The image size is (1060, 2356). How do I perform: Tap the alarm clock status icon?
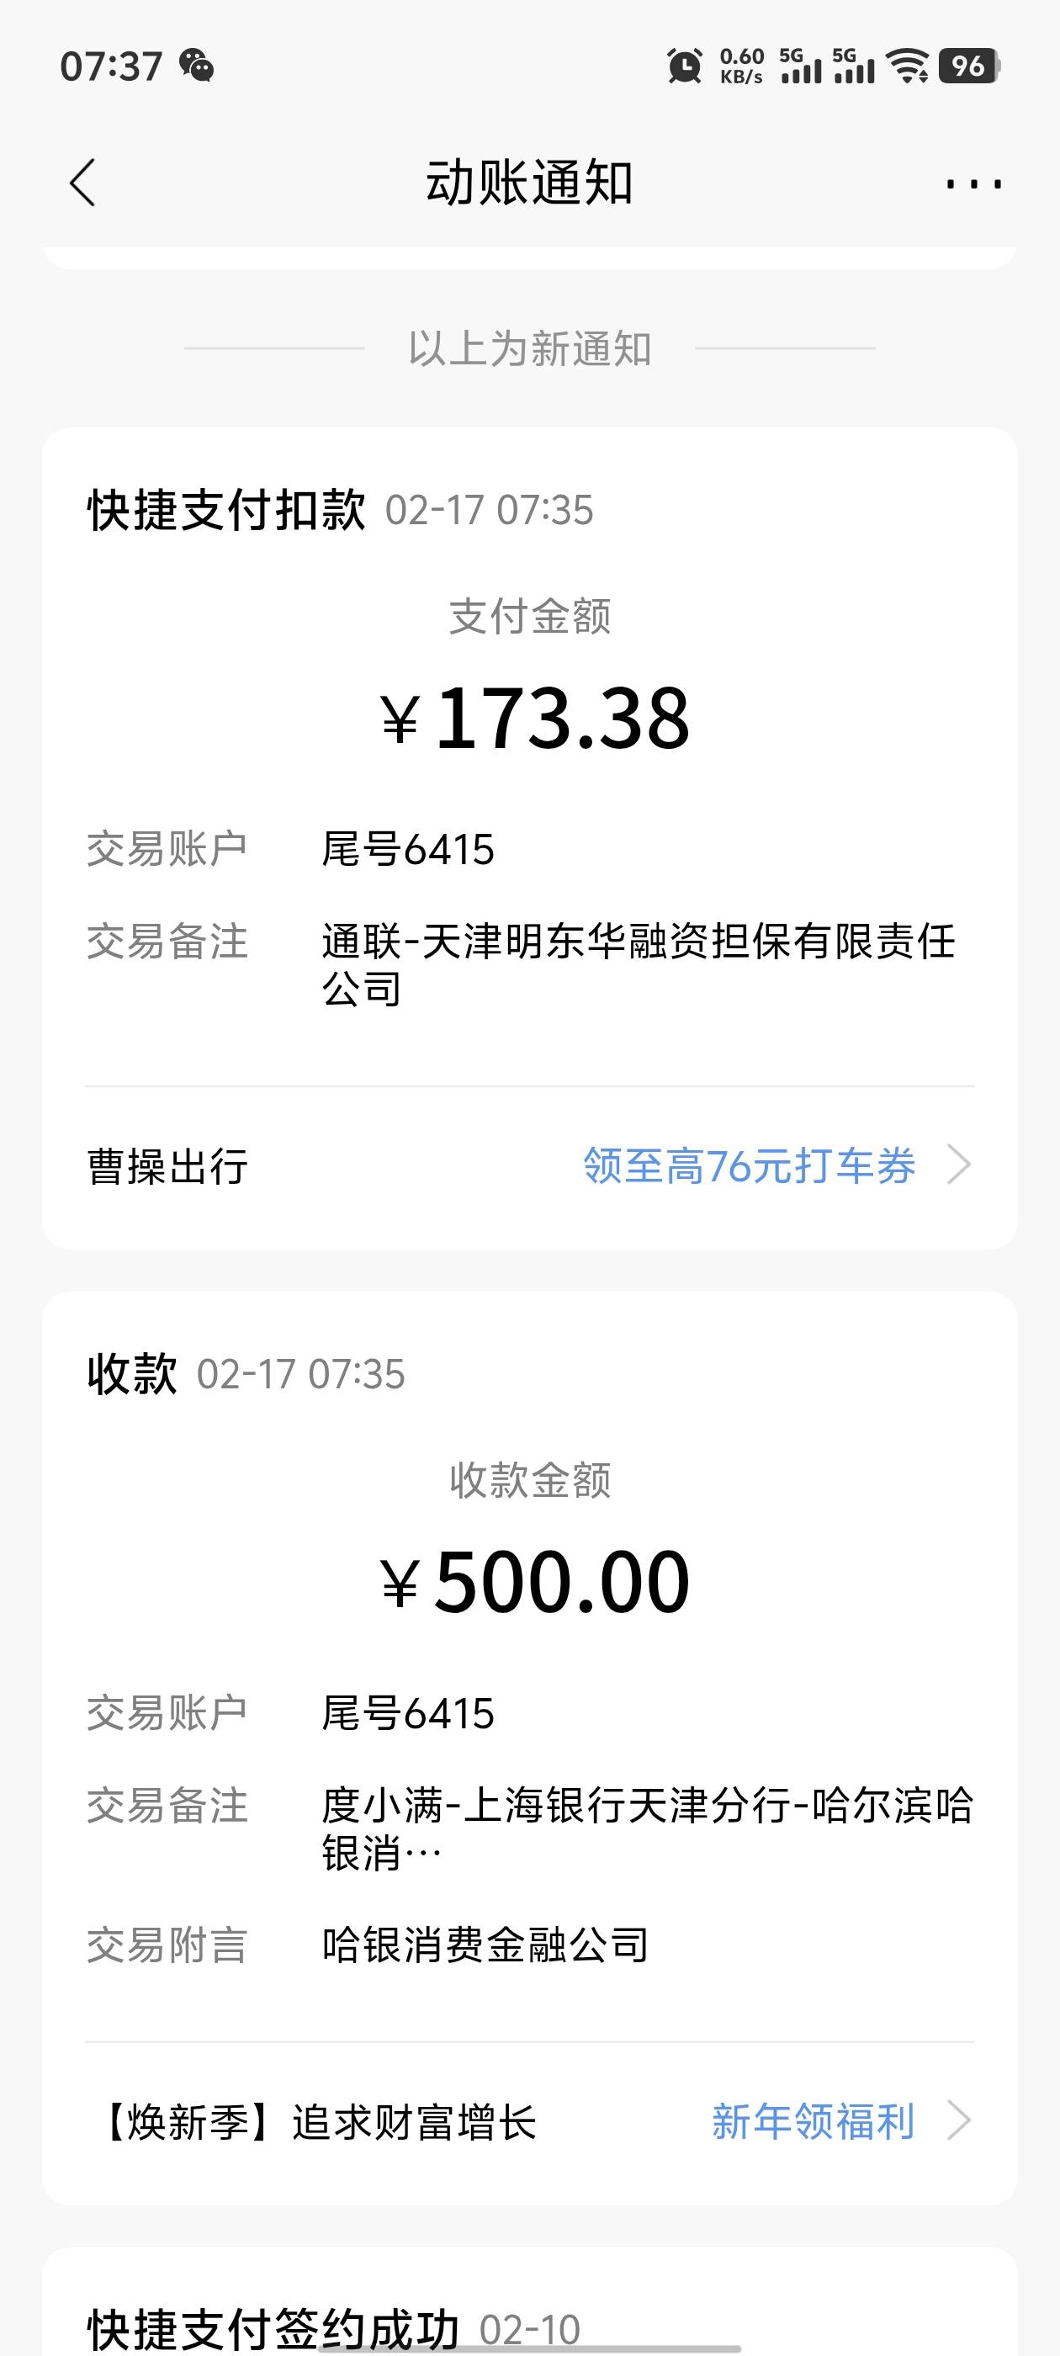685,66
